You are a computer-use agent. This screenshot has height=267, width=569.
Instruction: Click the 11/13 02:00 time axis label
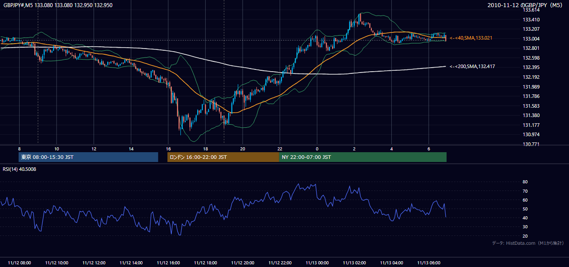[x=354, y=263]
